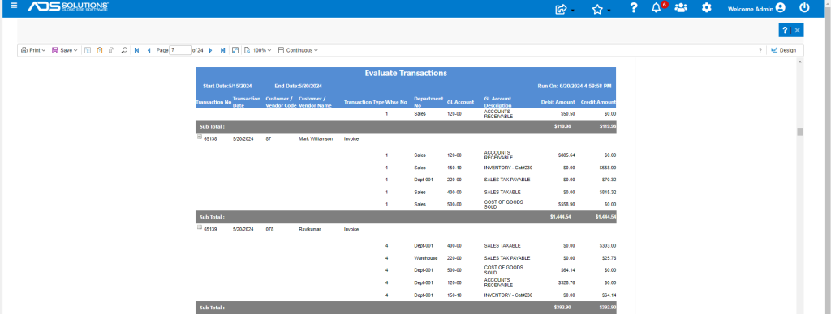Click the ADS Solutions logo
The width and height of the screenshot is (831, 314).
coord(68,6)
